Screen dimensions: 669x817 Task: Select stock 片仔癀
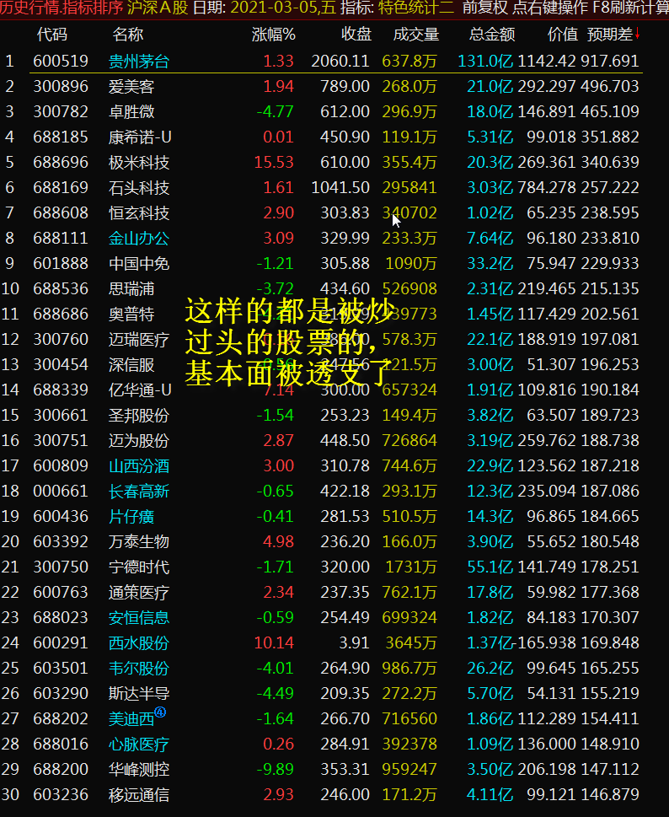coord(131,516)
